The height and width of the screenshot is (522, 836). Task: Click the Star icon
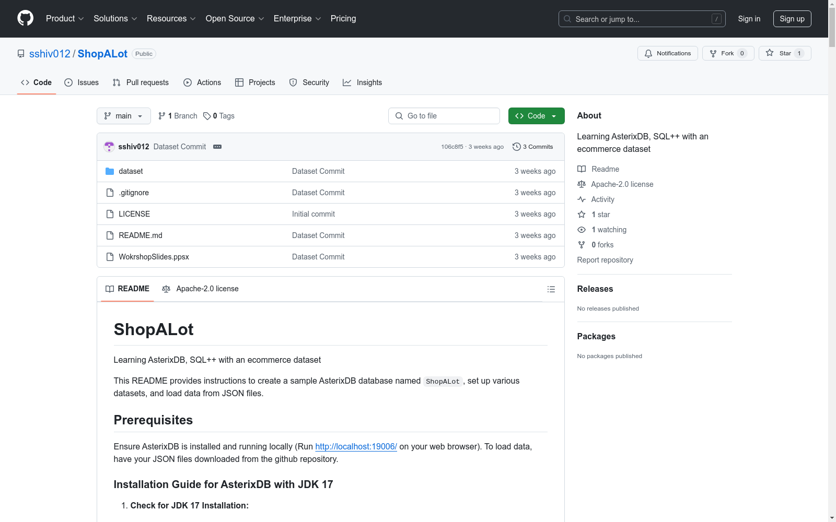(770, 53)
